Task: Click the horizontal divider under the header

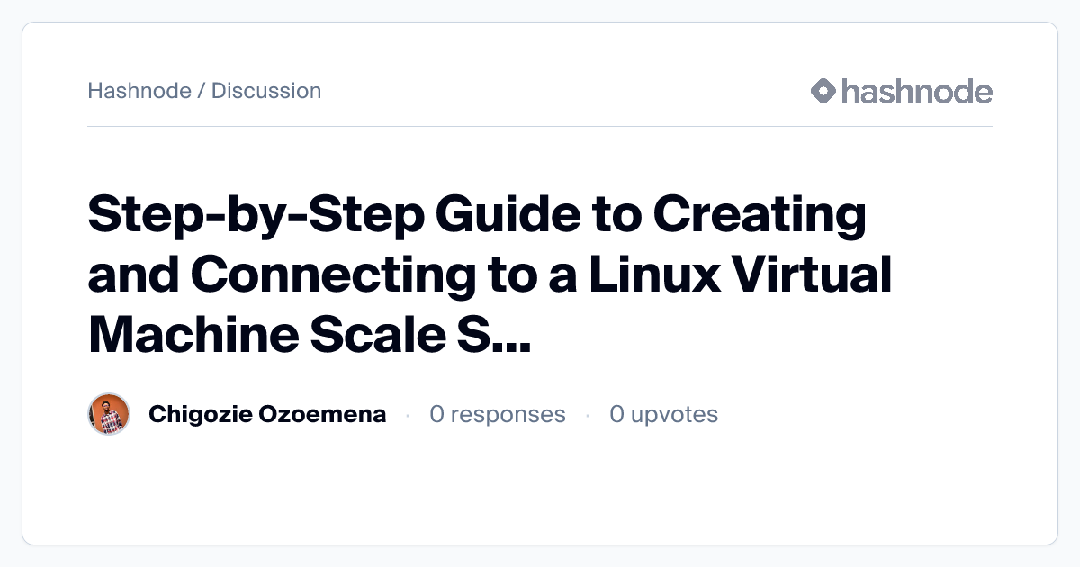Action: (x=540, y=127)
